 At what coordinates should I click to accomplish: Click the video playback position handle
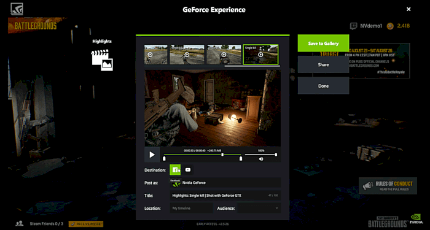point(222,155)
